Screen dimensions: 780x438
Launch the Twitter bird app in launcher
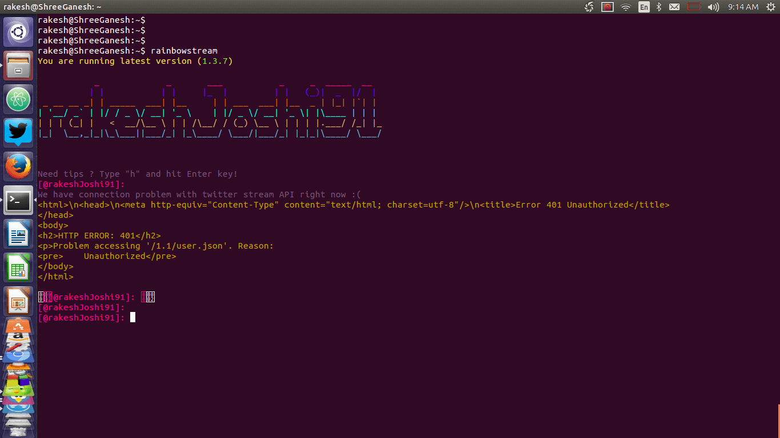click(x=18, y=133)
